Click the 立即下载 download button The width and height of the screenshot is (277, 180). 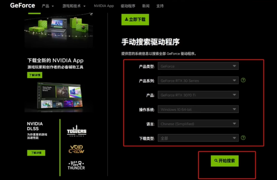tap(135, 19)
